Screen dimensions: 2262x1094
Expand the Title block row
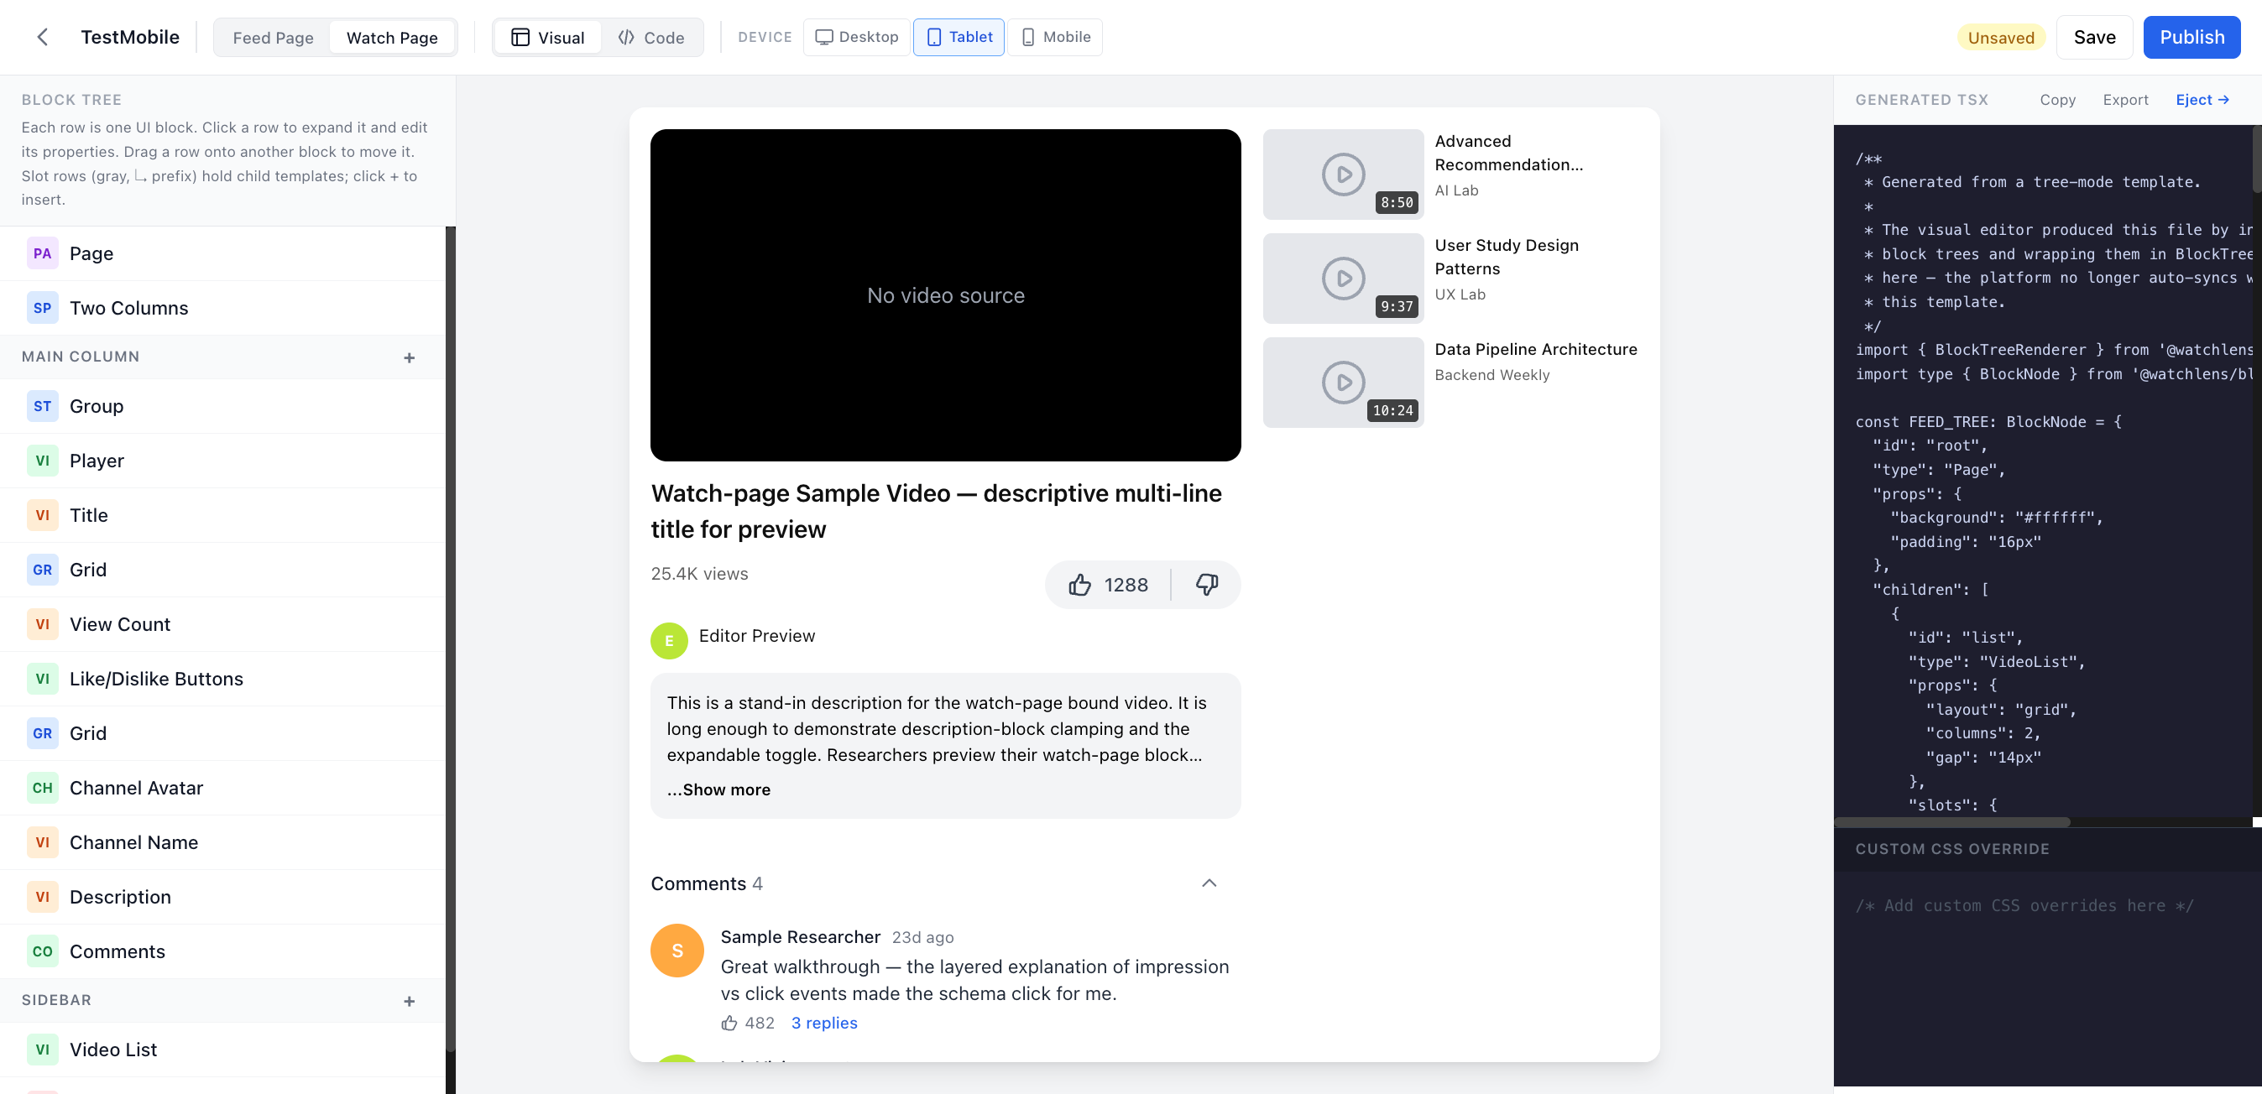pos(223,515)
